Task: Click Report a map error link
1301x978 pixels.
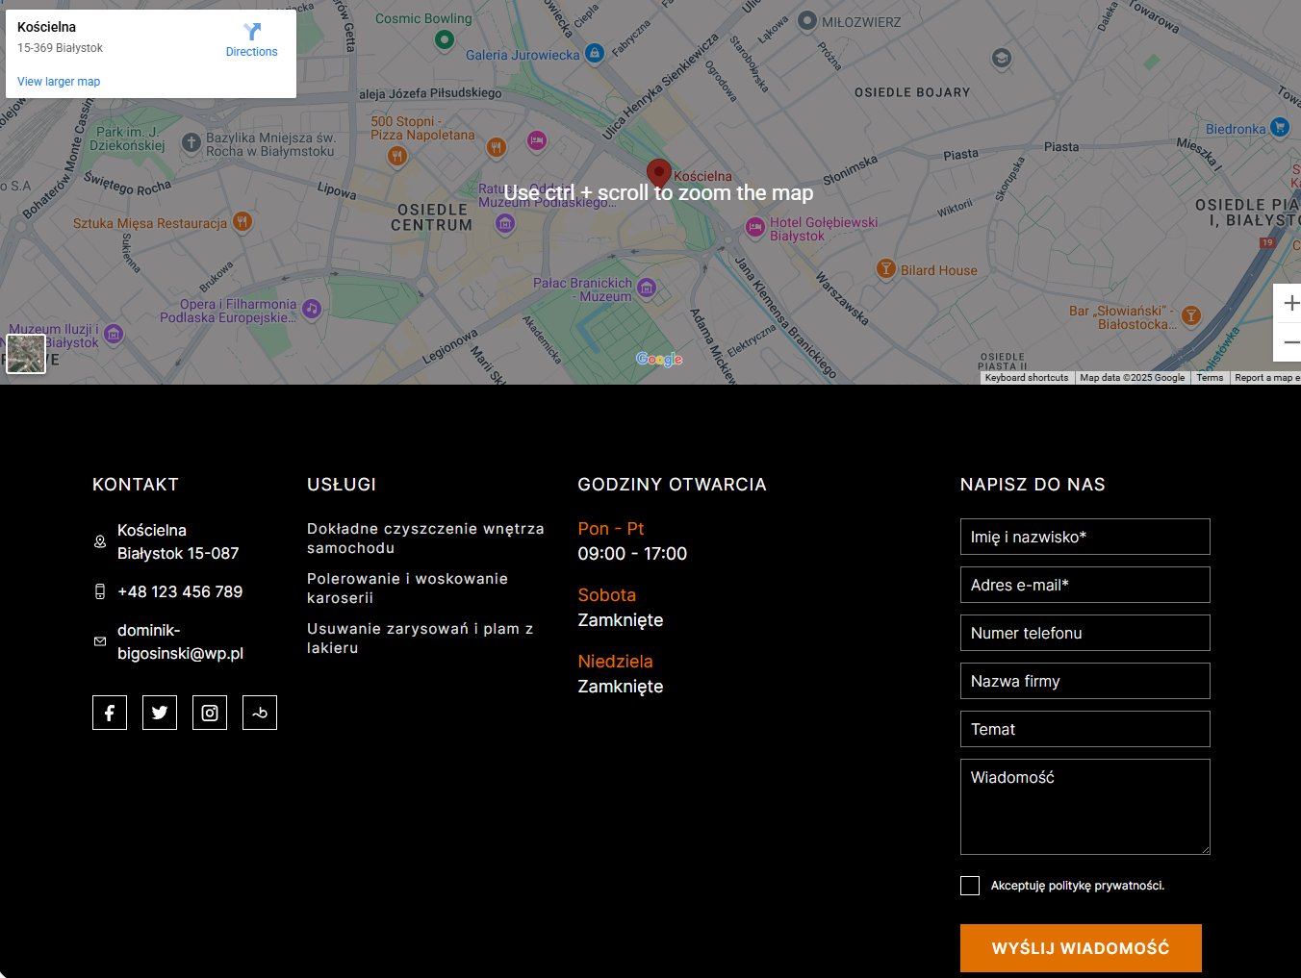Action: [x=1267, y=378]
